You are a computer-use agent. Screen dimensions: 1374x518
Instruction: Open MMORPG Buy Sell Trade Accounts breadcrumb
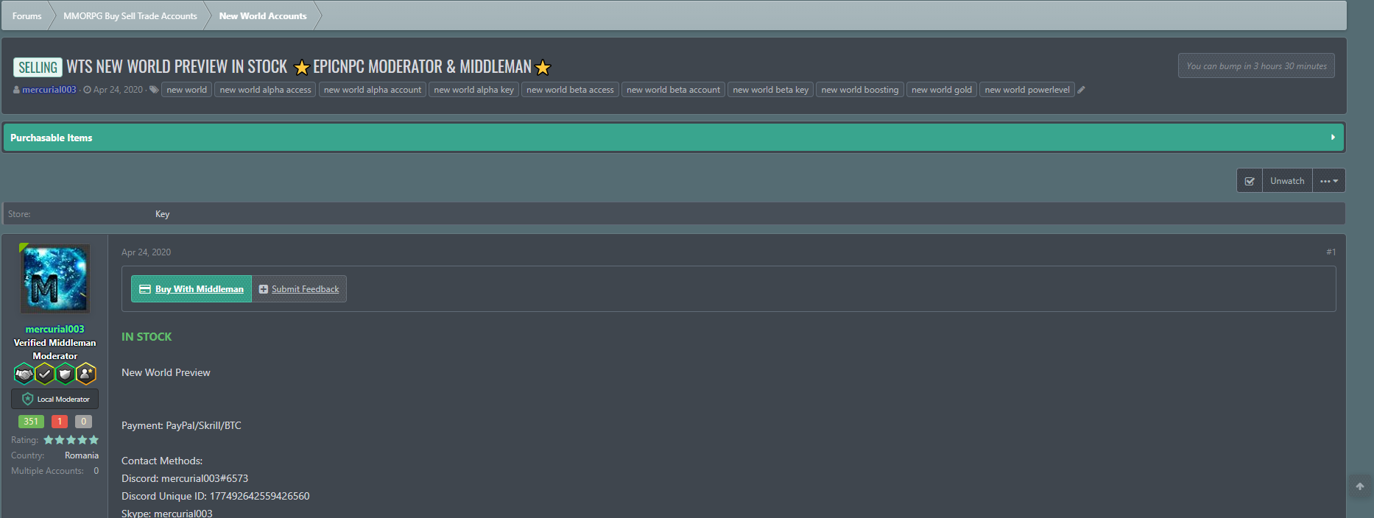point(130,15)
